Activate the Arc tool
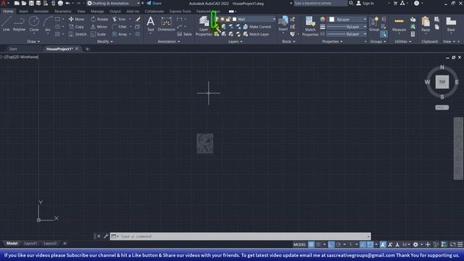The width and height of the screenshot is (464, 261). click(x=48, y=24)
